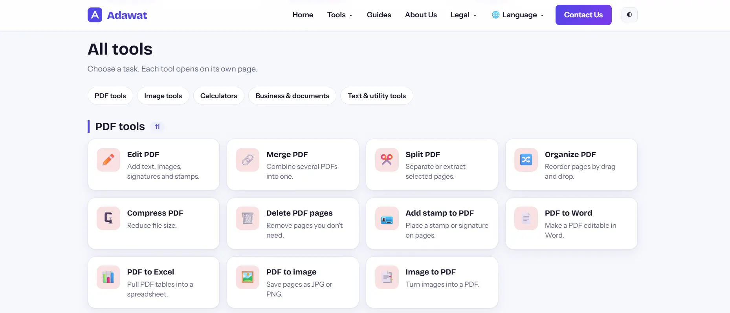Click the Compress PDF clamp icon
The width and height of the screenshot is (730, 313).
[x=108, y=218]
